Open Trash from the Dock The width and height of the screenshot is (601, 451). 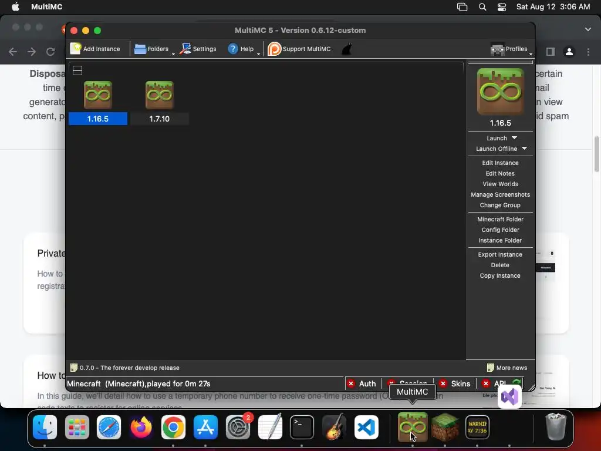click(555, 427)
